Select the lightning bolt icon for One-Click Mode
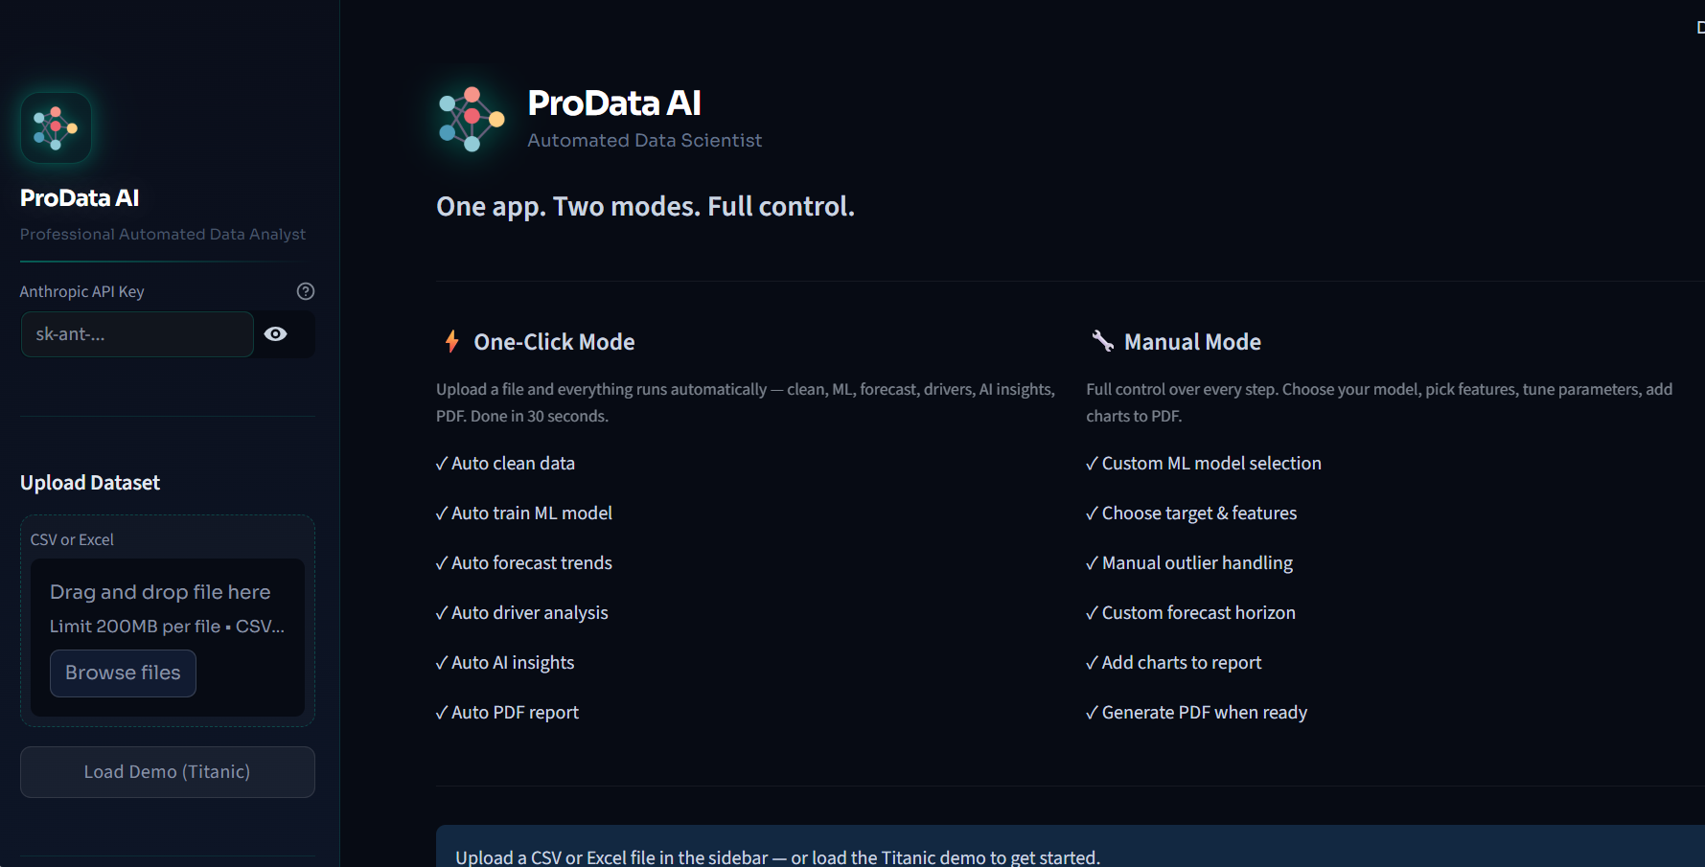The image size is (1705, 867). point(449,341)
